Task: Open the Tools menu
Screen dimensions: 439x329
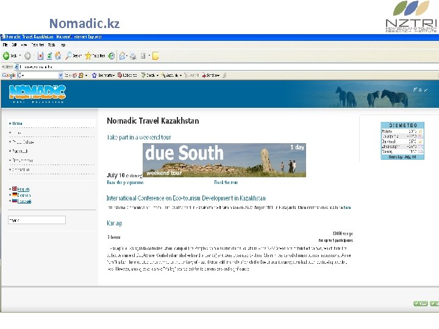Action: pyautogui.click(x=51, y=44)
